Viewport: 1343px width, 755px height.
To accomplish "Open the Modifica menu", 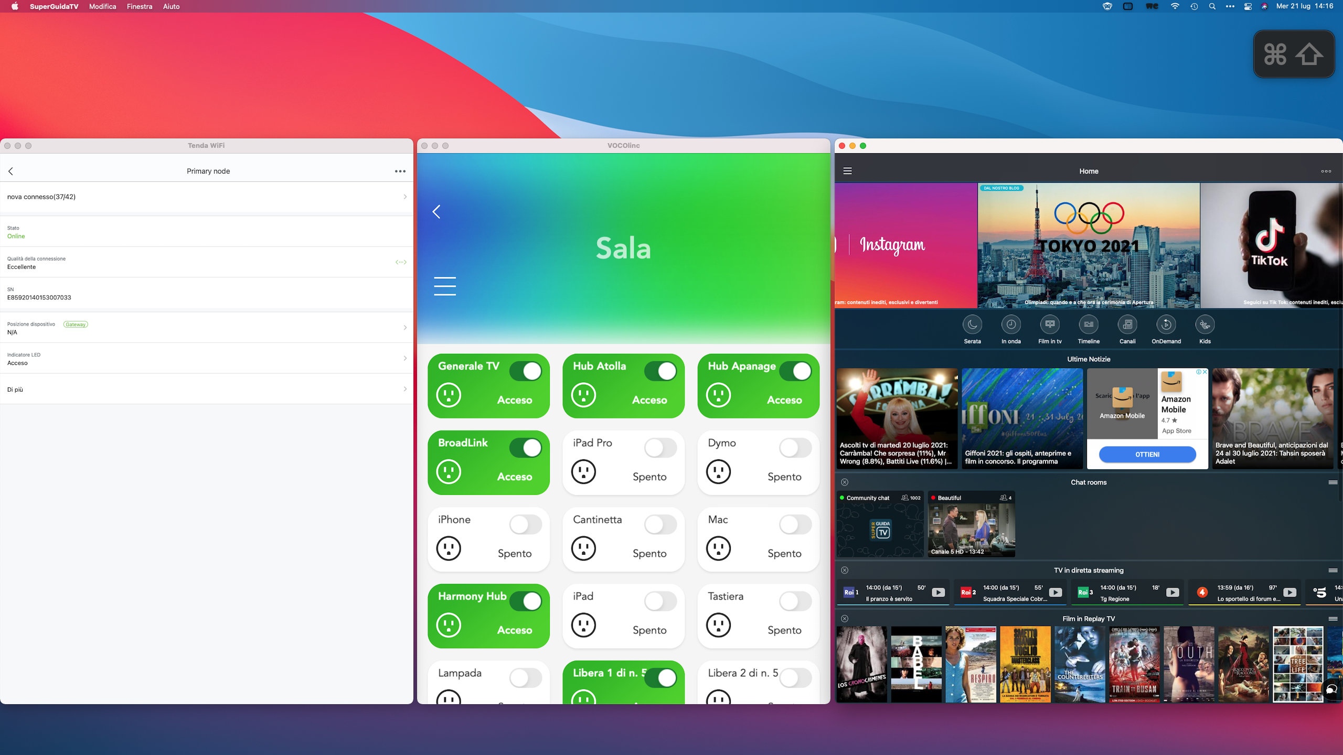I will click(102, 6).
